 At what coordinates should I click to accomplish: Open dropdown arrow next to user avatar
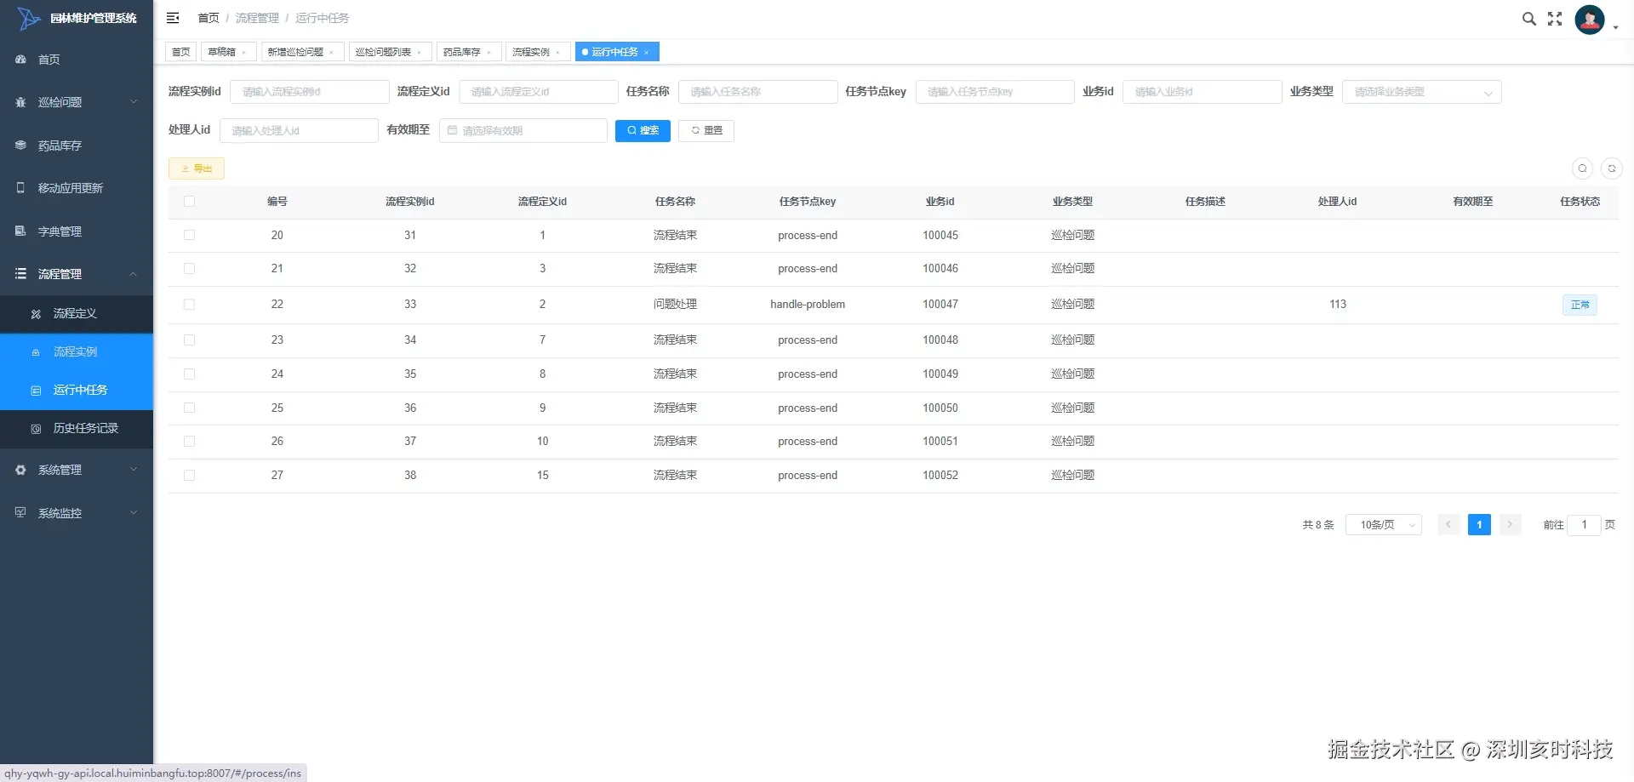(x=1615, y=27)
